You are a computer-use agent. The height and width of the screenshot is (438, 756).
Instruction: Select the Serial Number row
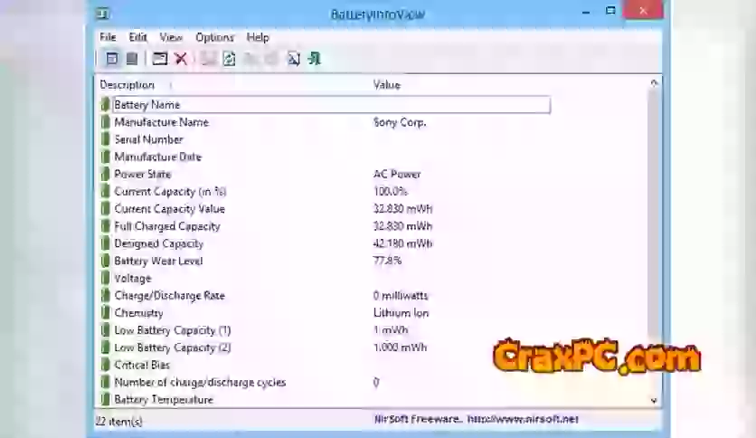pyautogui.click(x=148, y=139)
